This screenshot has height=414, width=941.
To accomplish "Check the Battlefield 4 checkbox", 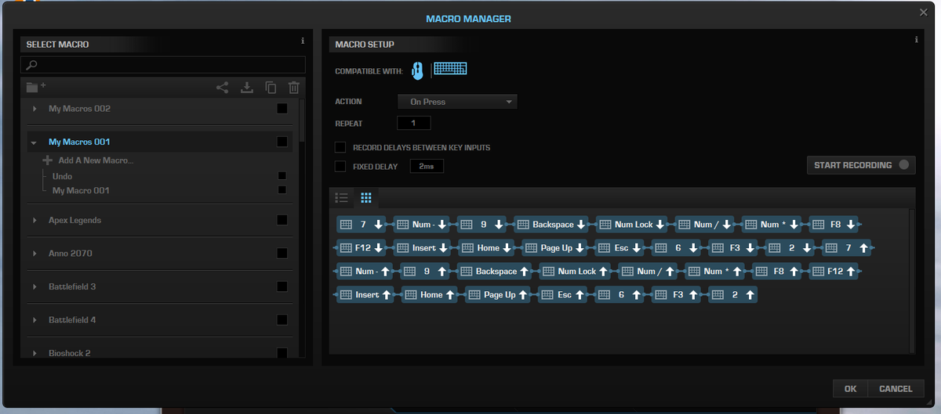I will coord(282,320).
